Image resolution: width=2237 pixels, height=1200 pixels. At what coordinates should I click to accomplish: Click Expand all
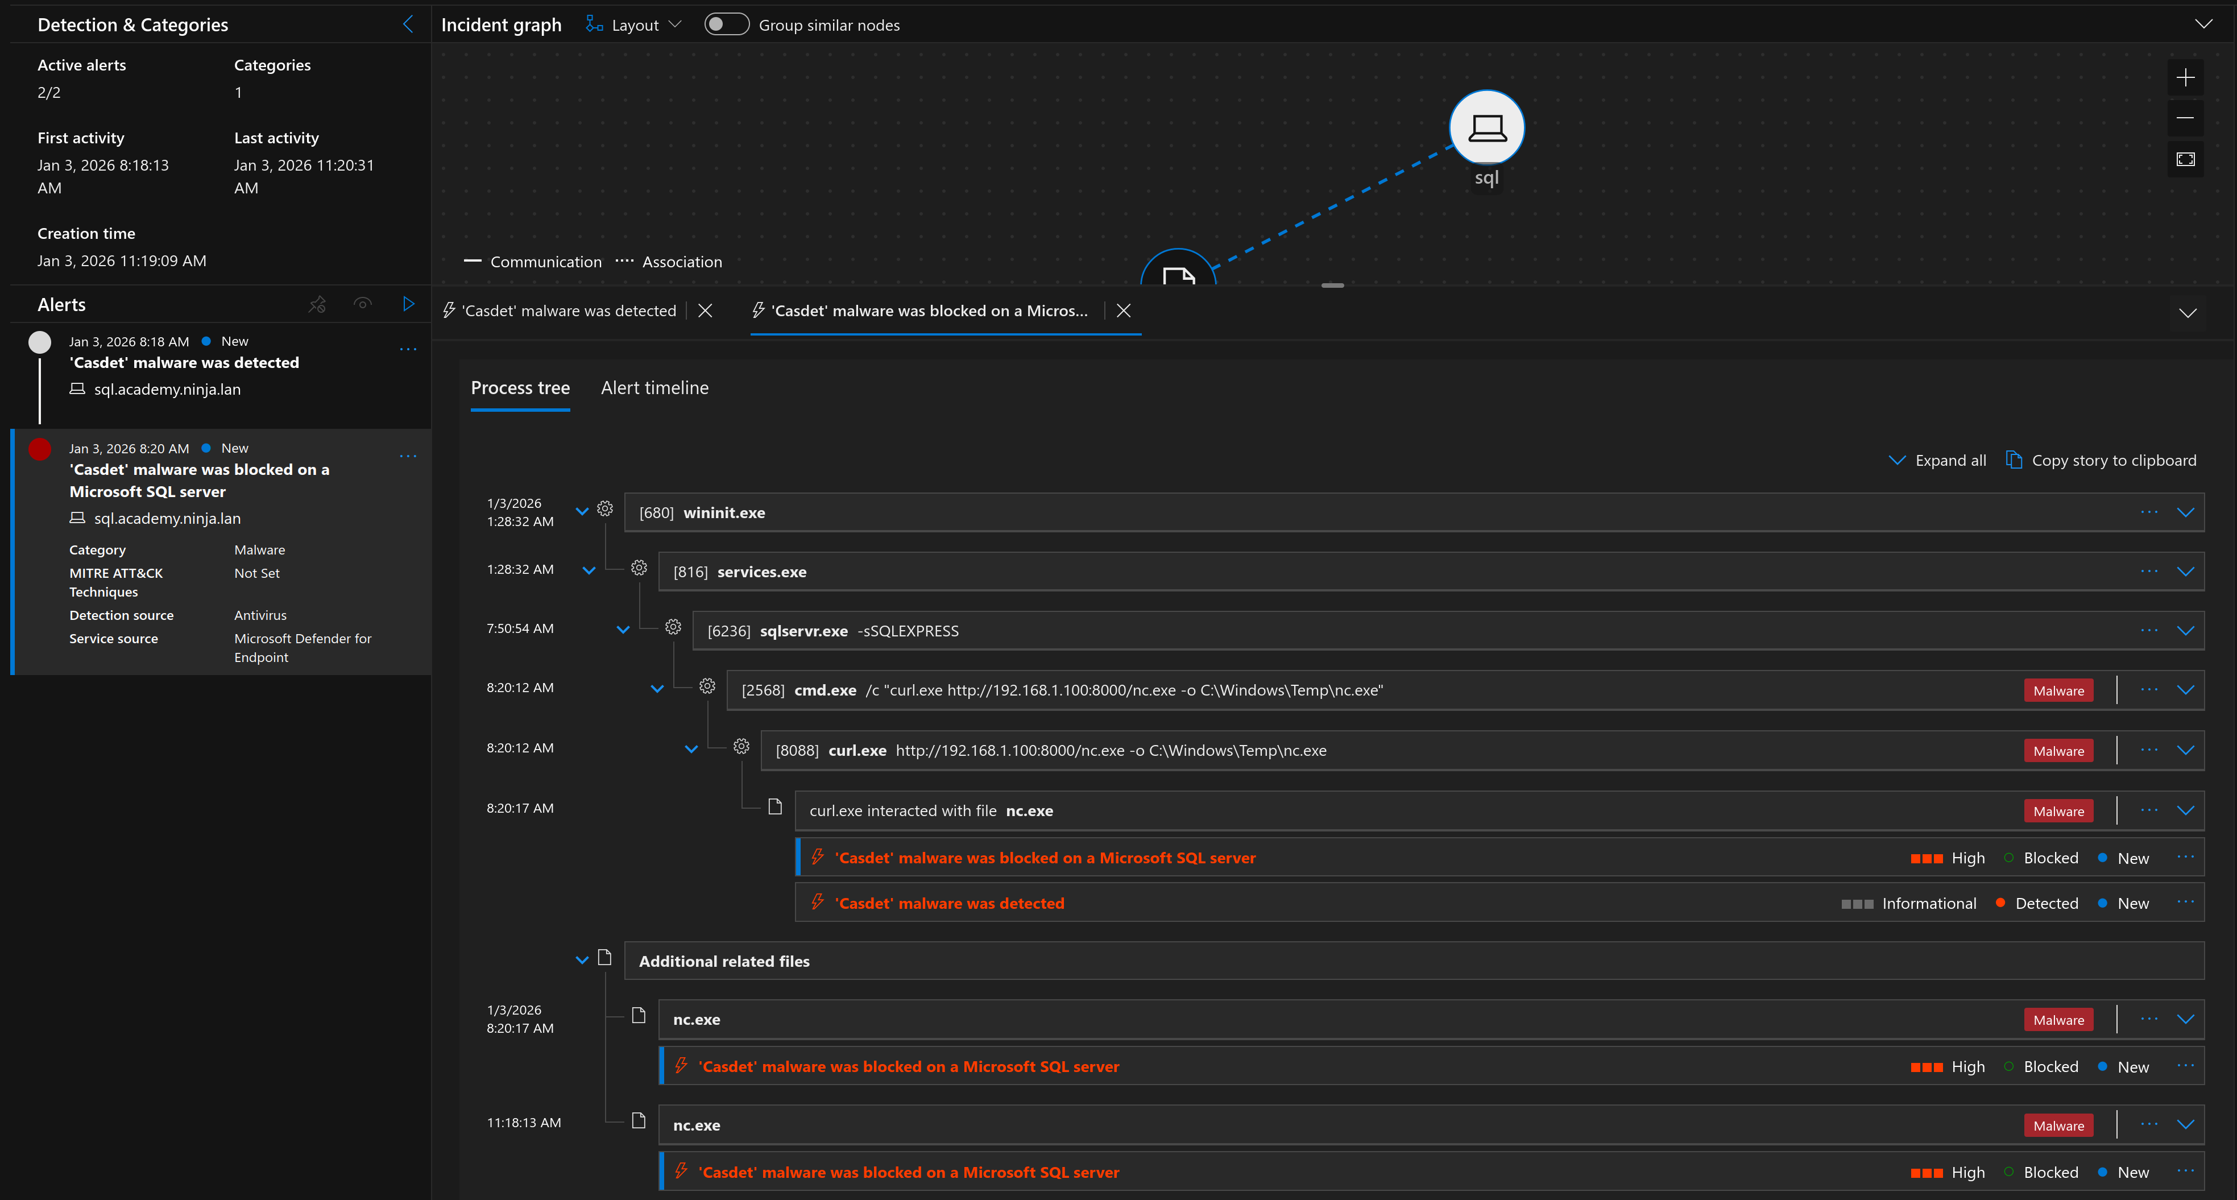point(1937,460)
